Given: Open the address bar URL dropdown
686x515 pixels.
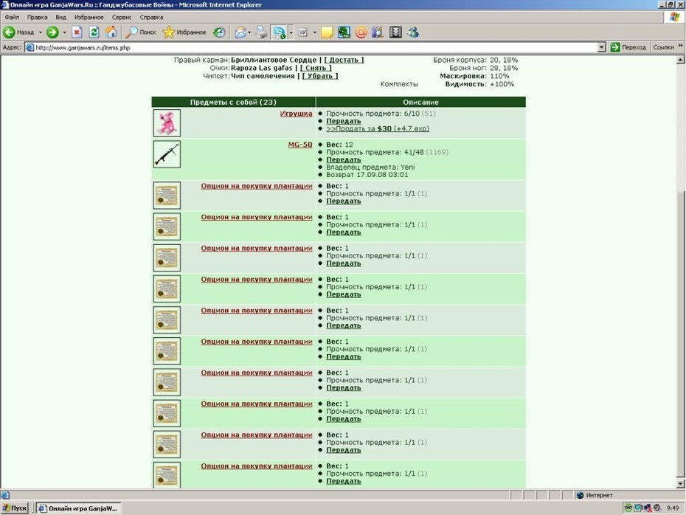Looking at the screenshot, I should (x=602, y=47).
